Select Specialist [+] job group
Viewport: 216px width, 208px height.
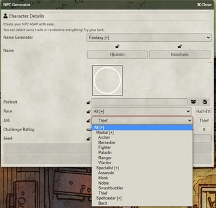tap(142, 168)
